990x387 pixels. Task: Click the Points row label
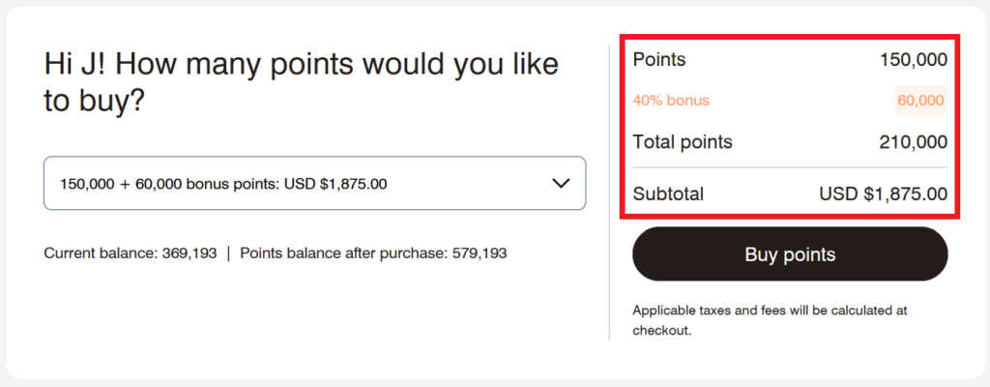pyautogui.click(x=658, y=60)
